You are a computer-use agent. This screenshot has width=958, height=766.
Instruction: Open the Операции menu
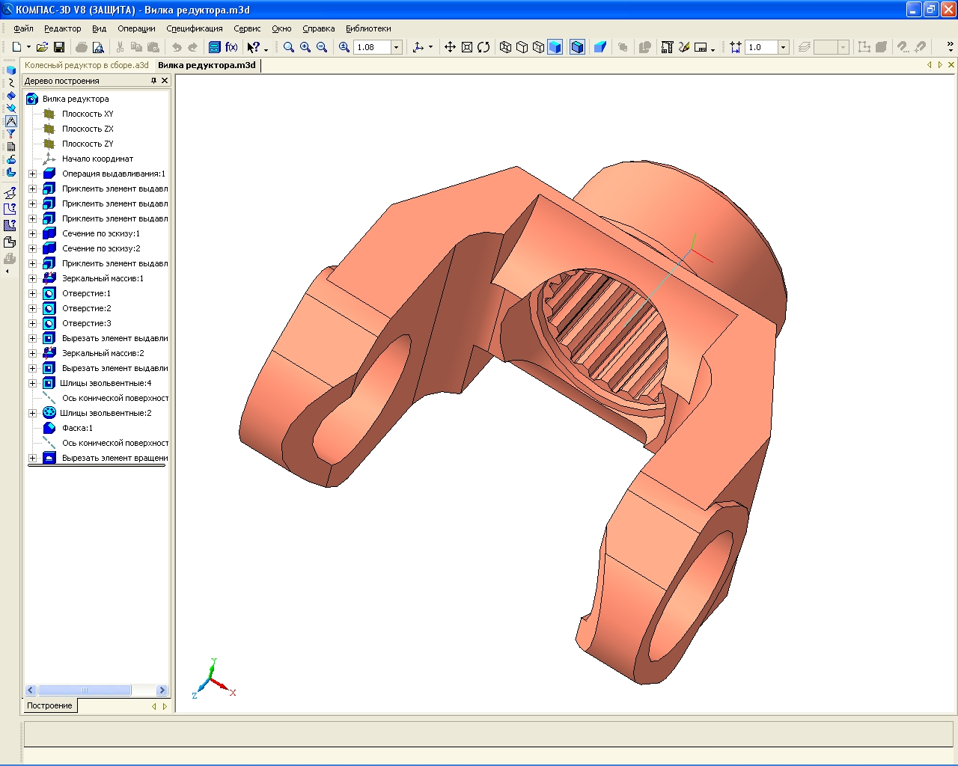coord(136,28)
